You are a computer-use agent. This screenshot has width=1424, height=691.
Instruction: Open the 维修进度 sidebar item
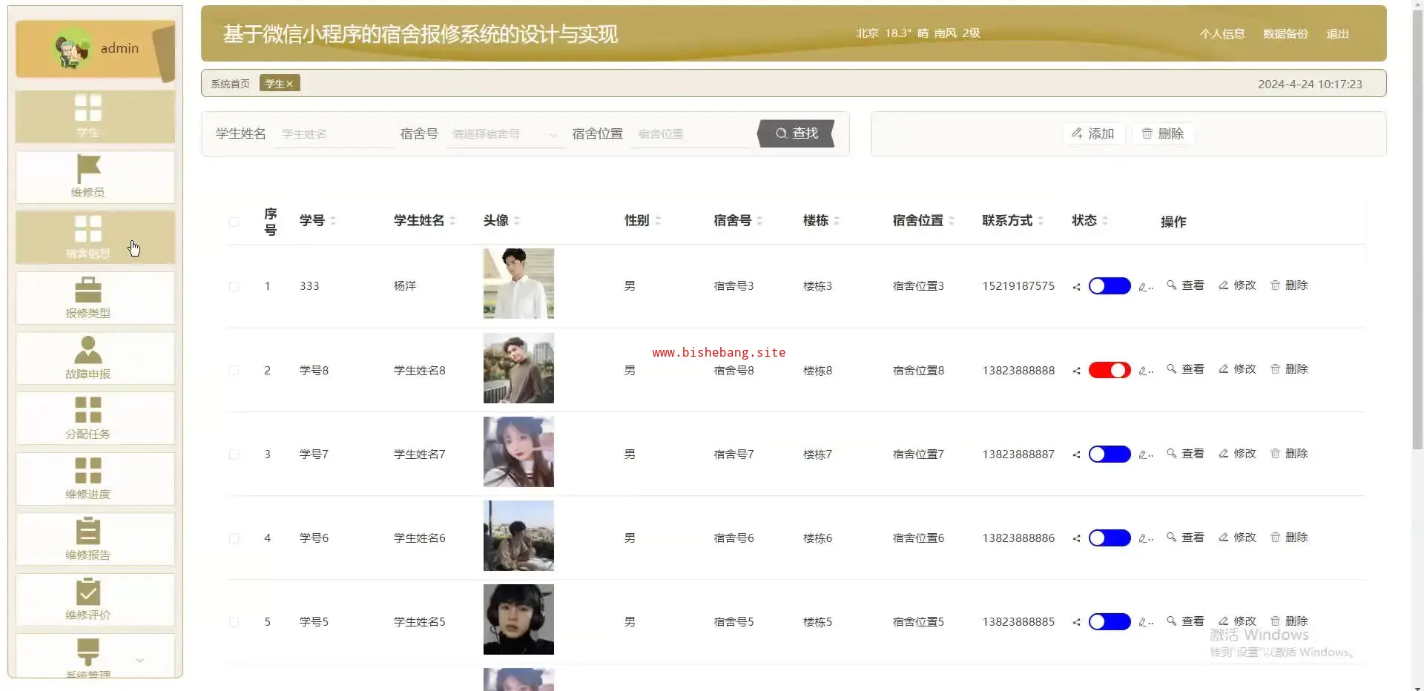[95, 479]
